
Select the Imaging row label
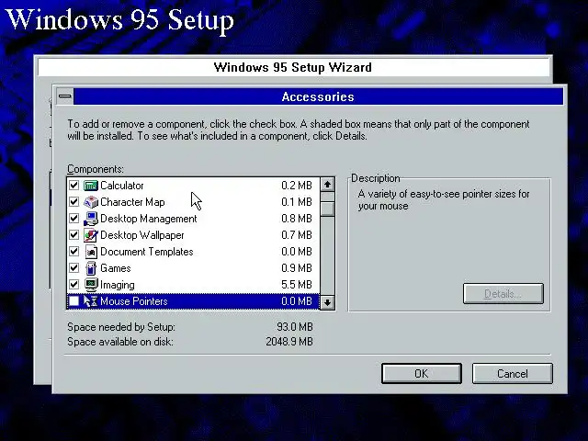tap(118, 285)
